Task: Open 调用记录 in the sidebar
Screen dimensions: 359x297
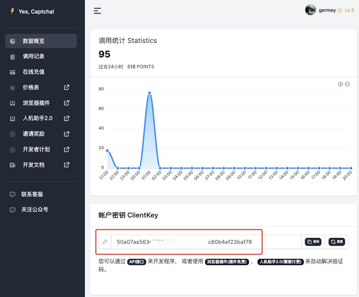Action: (41, 56)
